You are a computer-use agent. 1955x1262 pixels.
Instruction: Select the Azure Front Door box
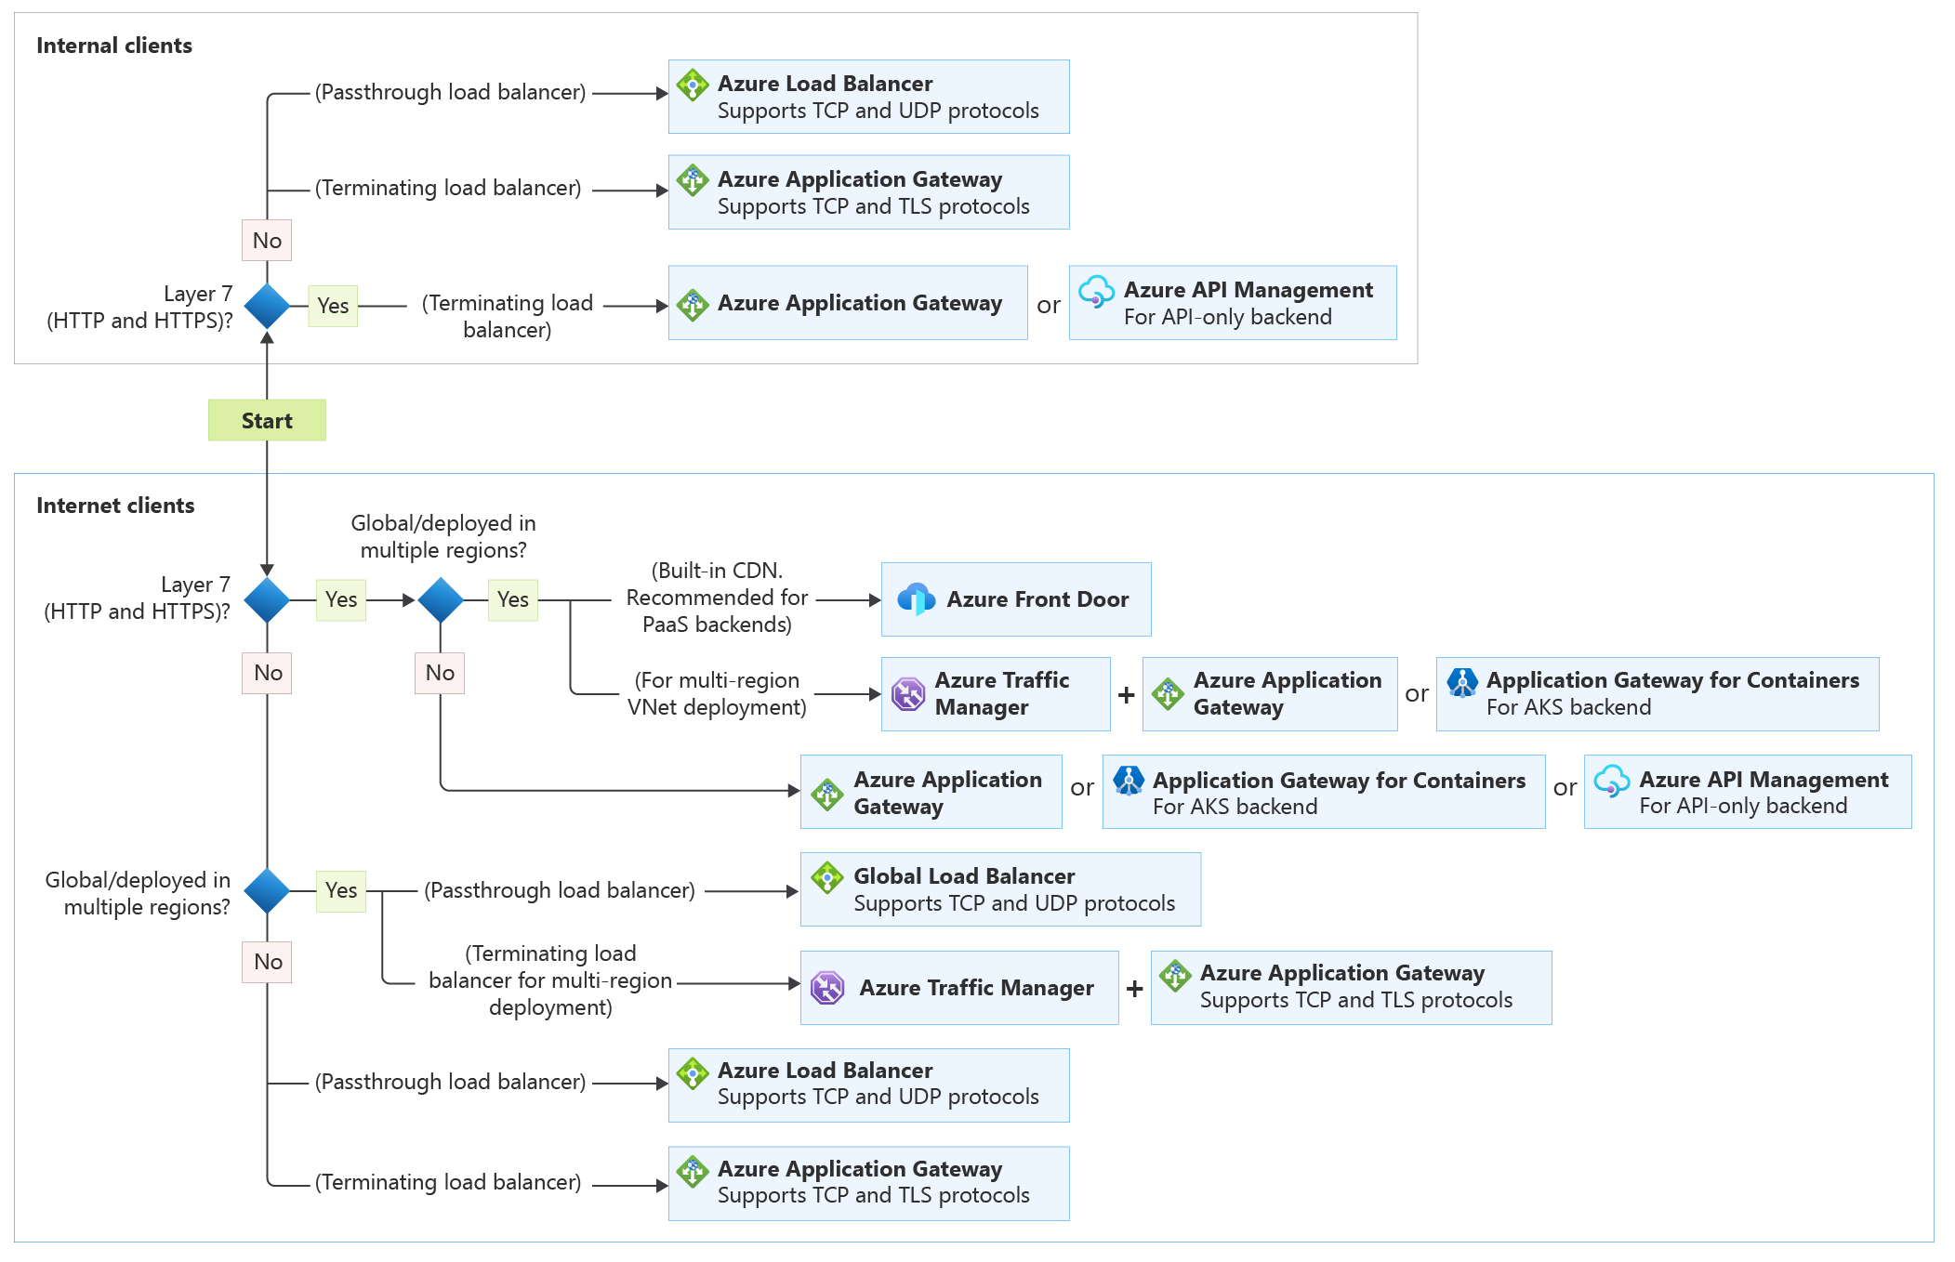click(x=1015, y=599)
